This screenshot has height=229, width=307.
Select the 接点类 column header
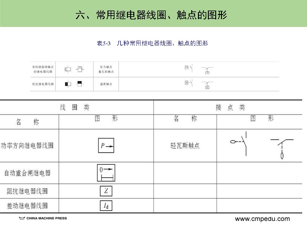pyautogui.click(x=230, y=107)
